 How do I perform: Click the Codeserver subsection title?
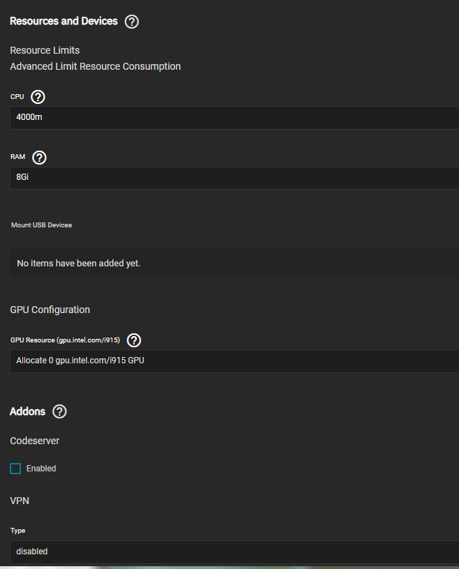34,441
